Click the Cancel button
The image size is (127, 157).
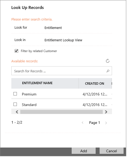[111, 151]
